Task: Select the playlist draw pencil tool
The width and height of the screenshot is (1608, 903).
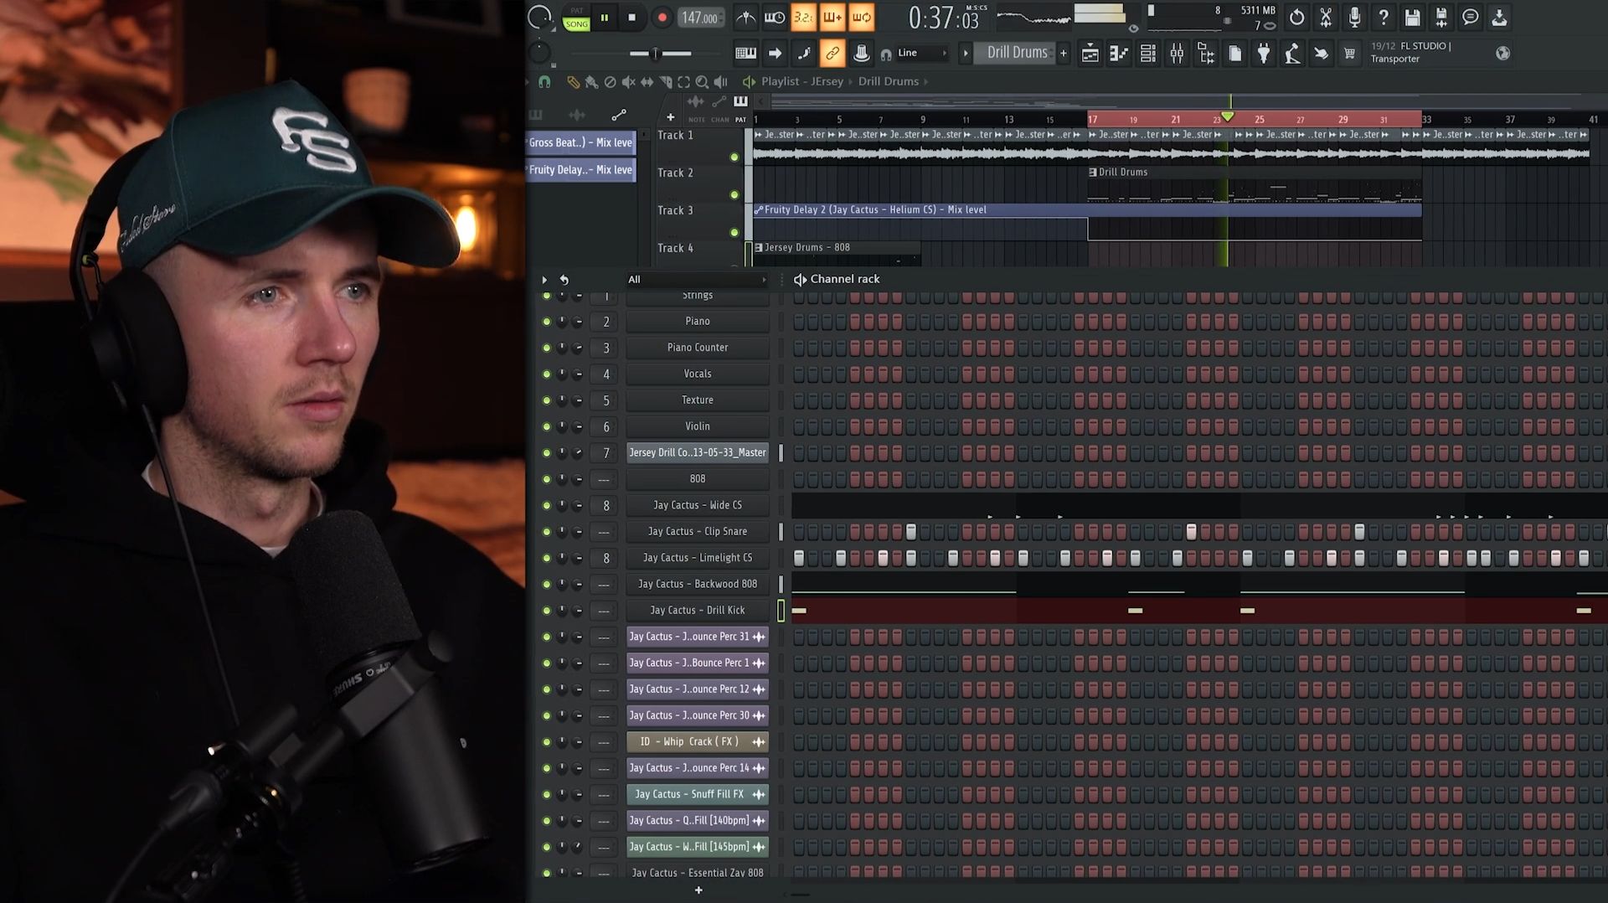Action: tap(573, 82)
